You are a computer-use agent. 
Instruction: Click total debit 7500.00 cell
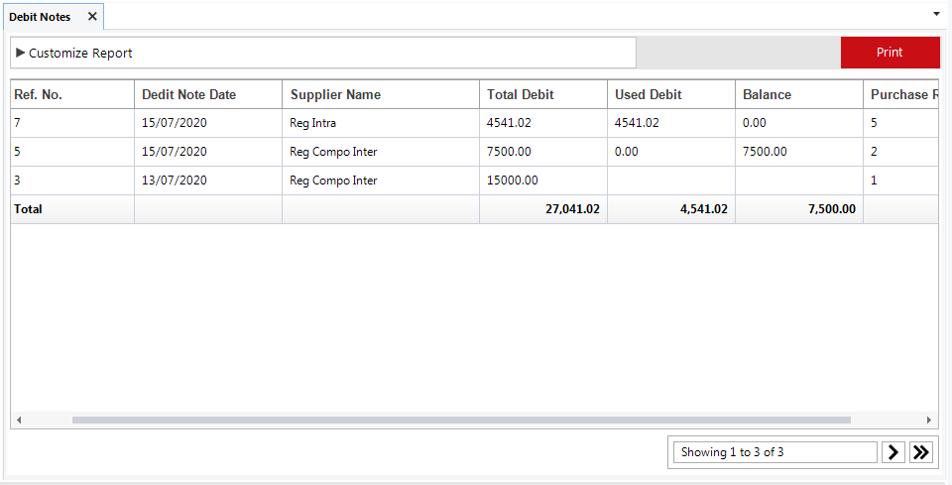509,152
